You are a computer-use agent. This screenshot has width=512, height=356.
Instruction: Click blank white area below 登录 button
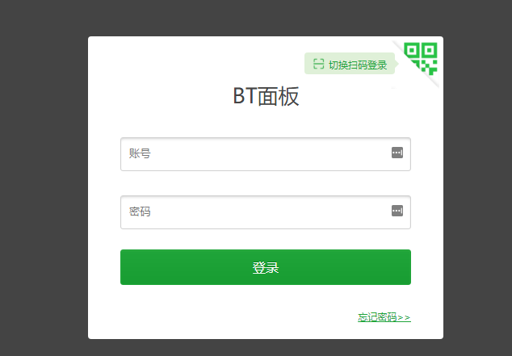(x=229, y=315)
